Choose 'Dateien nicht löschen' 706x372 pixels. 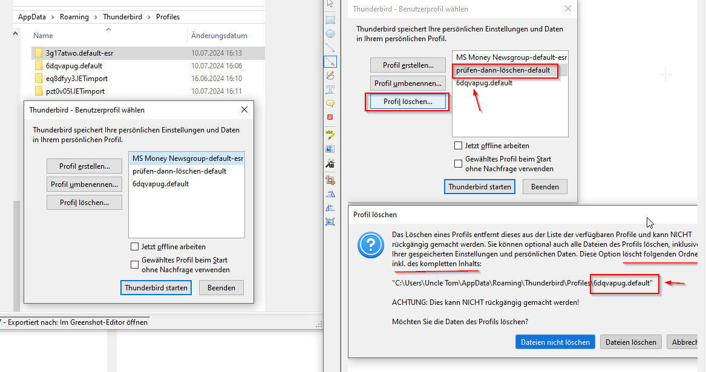pyautogui.click(x=555, y=342)
